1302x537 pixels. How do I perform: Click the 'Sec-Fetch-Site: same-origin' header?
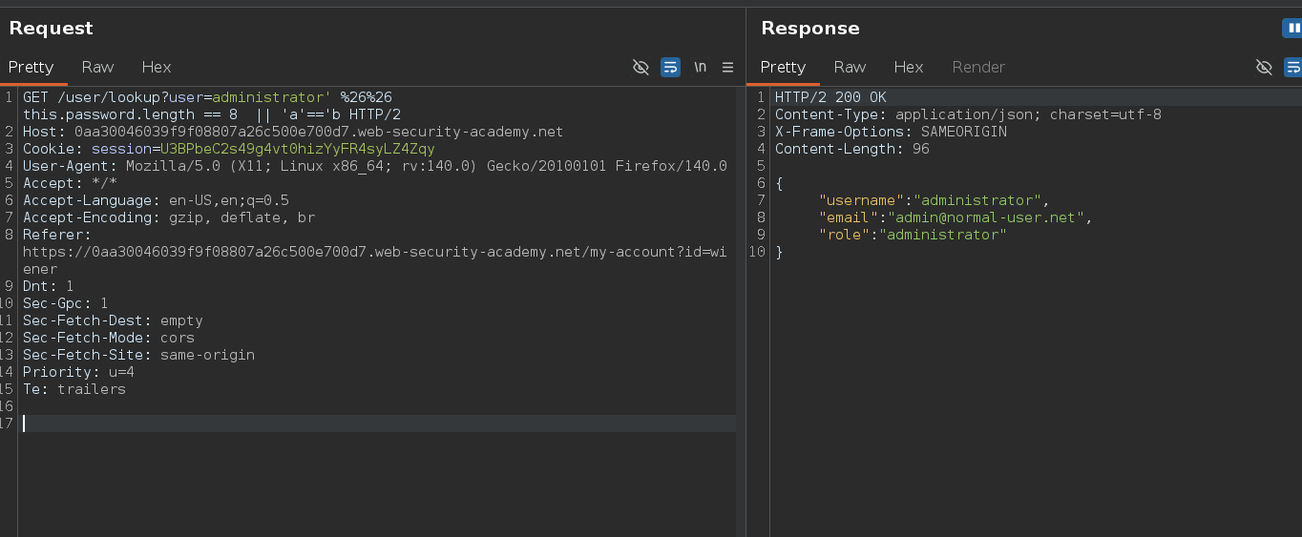click(x=138, y=355)
